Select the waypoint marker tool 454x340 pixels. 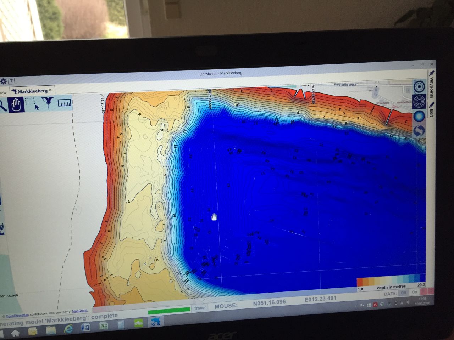(x=47, y=103)
